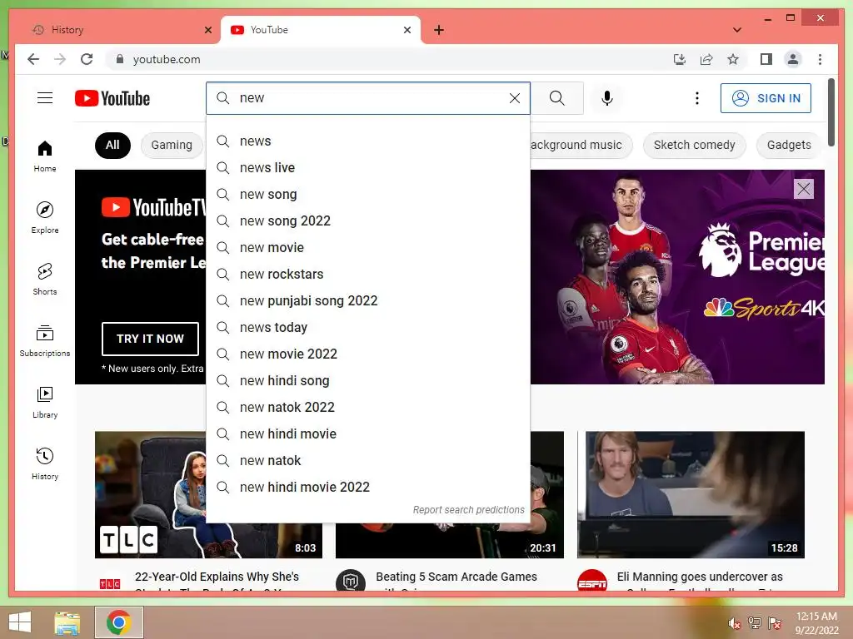Choose suggestion "new punjabi song 2022"
Viewport: 853px width, 639px height.
[x=368, y=301]
